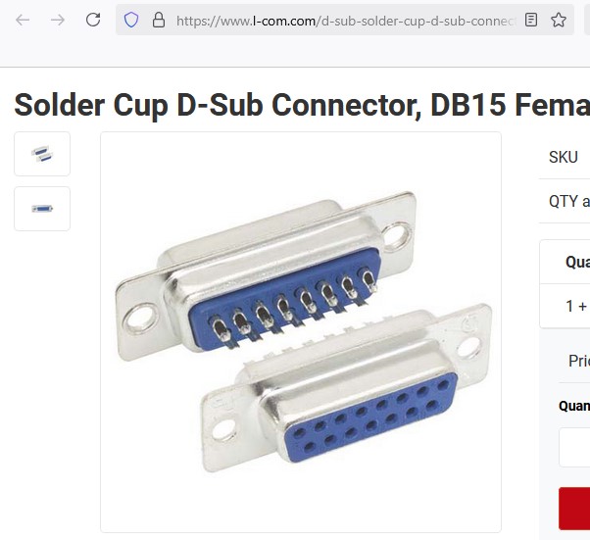This screenshot has height=540, width=590.
Task: Click into the quantity input box
Action: 576,447
